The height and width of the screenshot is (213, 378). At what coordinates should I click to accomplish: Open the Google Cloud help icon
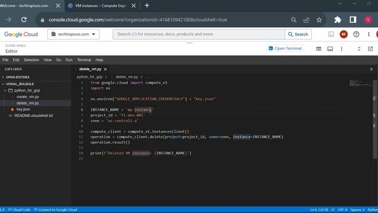pyautogui.click(x=356, y=34)
